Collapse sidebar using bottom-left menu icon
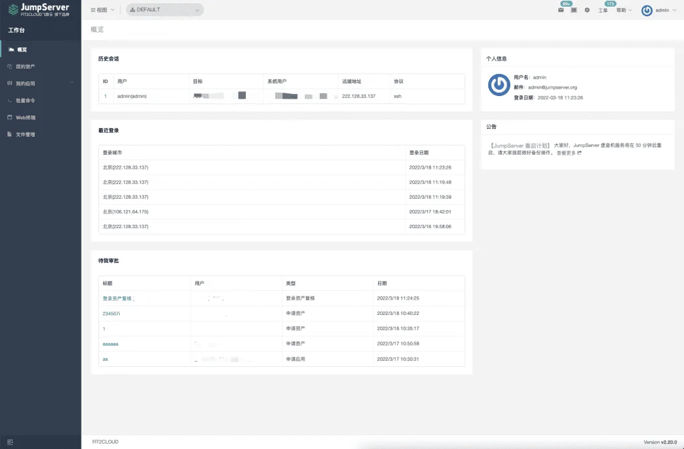The height and width of the screenshot is (449, 684). pos(10,442)
